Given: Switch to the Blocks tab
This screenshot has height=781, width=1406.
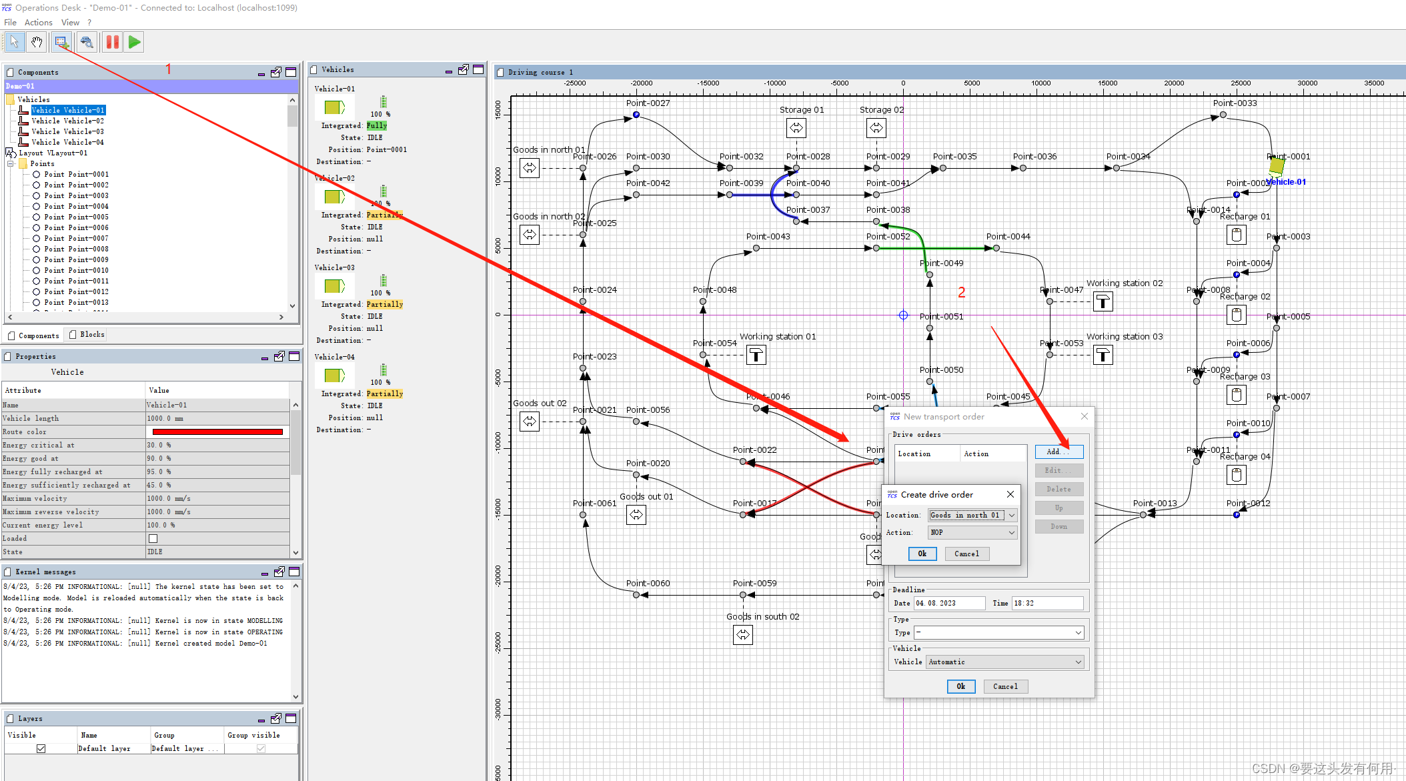Looking at the screenshot, I should click(x=87, y=335).
